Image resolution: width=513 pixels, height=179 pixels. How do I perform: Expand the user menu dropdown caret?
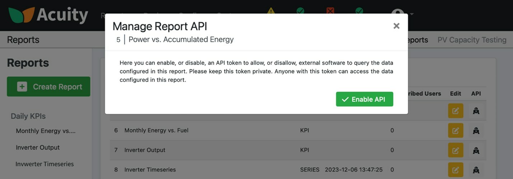(x=412, y=14)
